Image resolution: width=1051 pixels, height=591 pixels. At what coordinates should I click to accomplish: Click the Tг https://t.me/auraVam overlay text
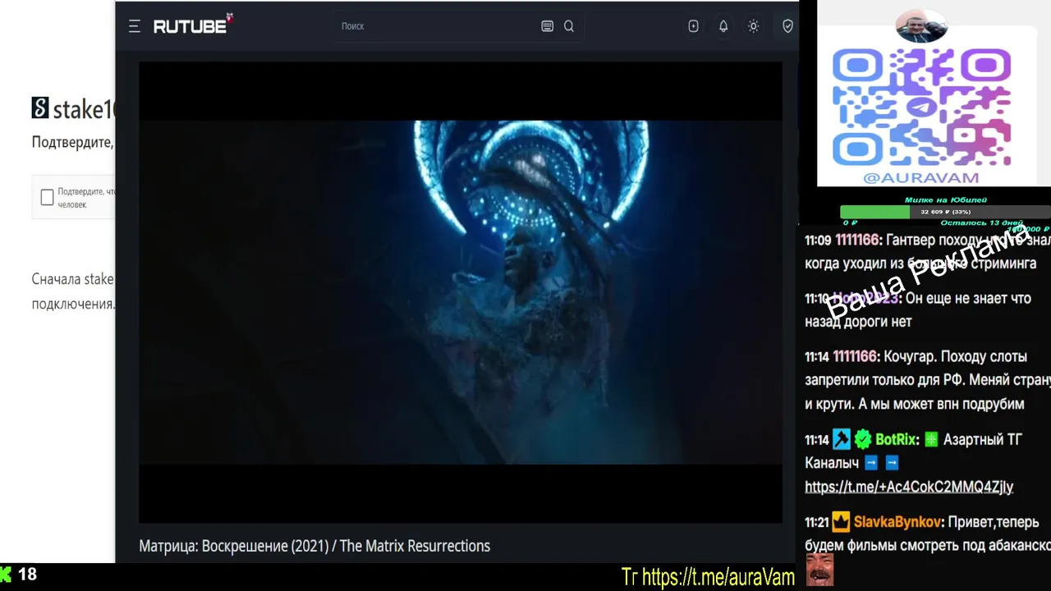click(x=708, y=578)
